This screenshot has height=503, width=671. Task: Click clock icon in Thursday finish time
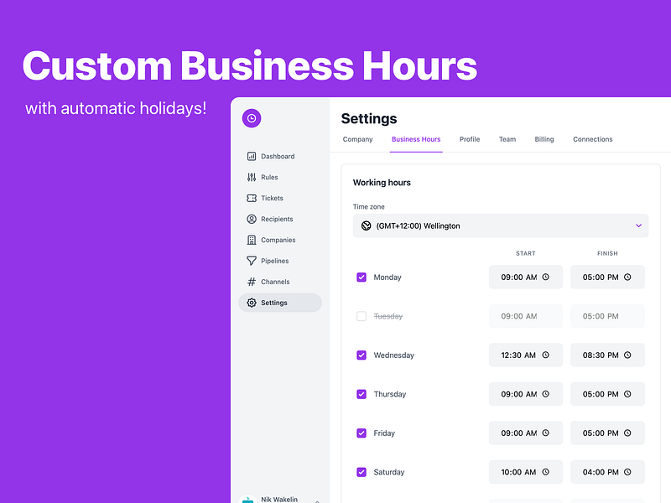(x=627, y=394)
